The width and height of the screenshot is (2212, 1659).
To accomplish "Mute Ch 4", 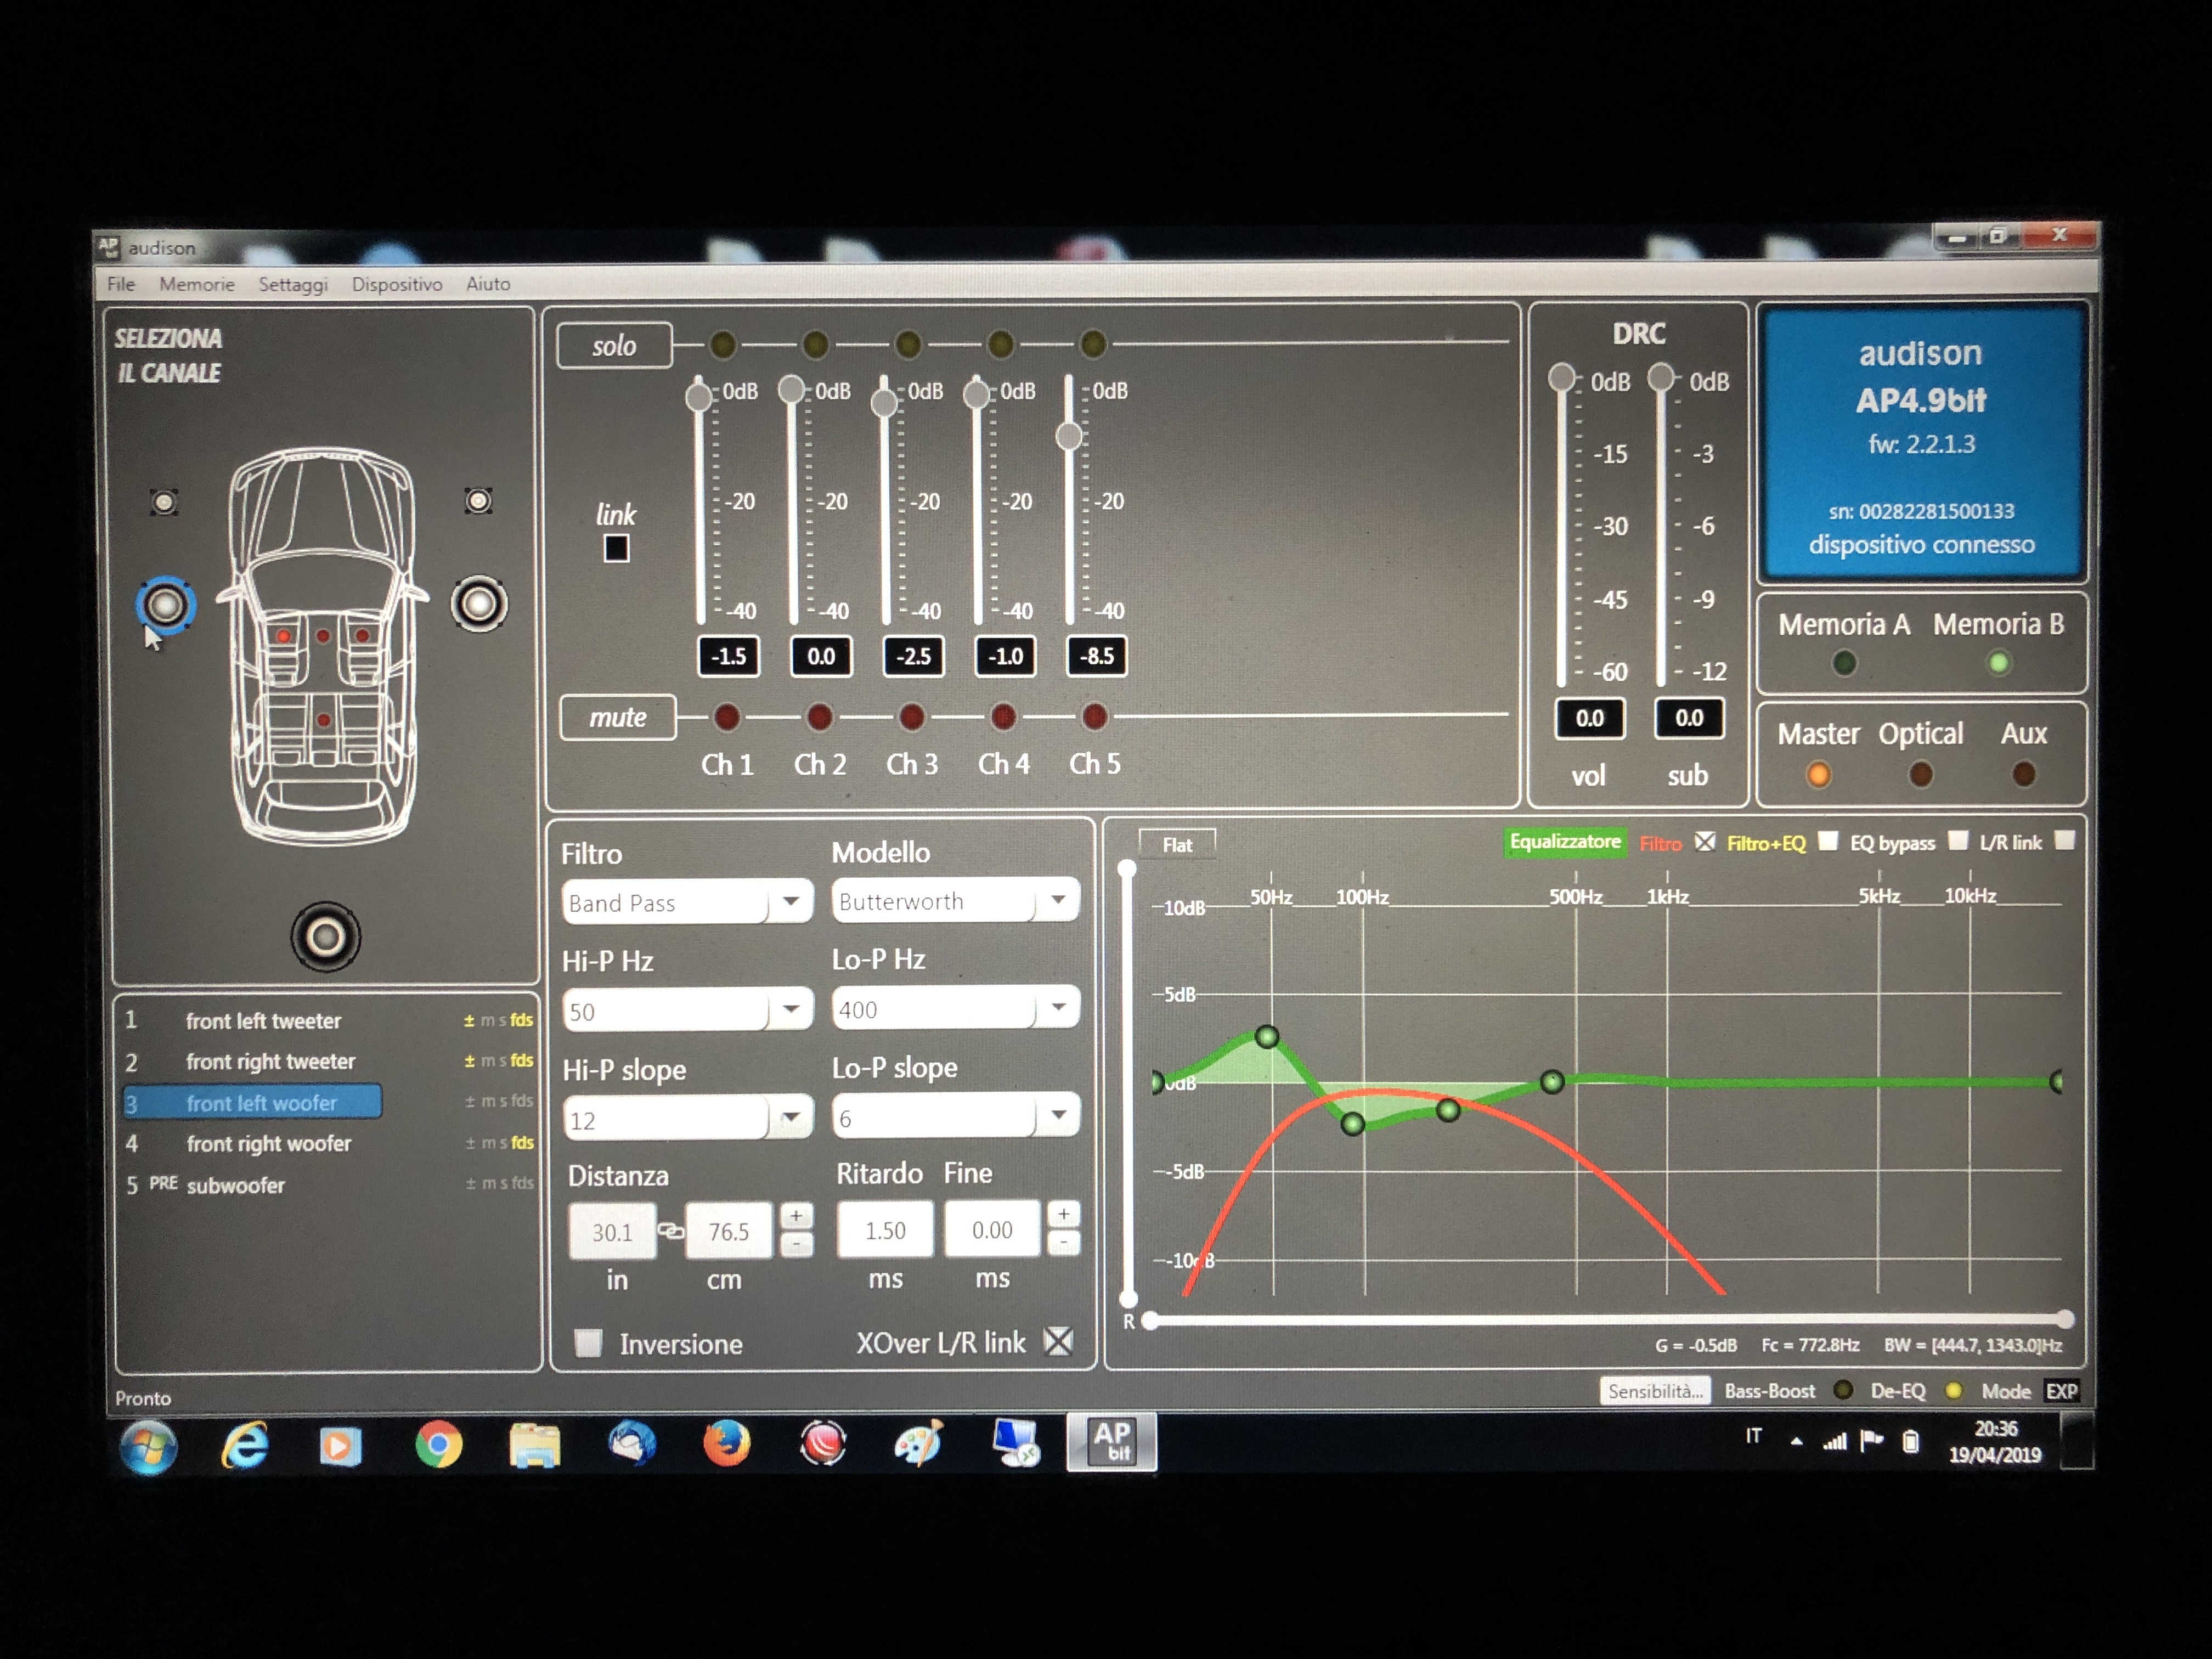I will 1003,716.
